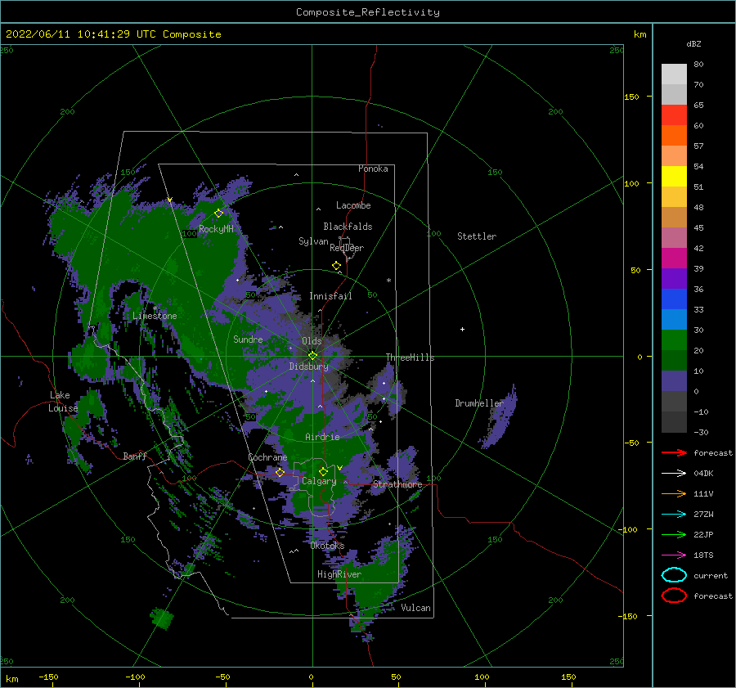The height and width of the screenshot is (688, 736).
Task: Click the RedDeer map label
Action: click(347, 248)
